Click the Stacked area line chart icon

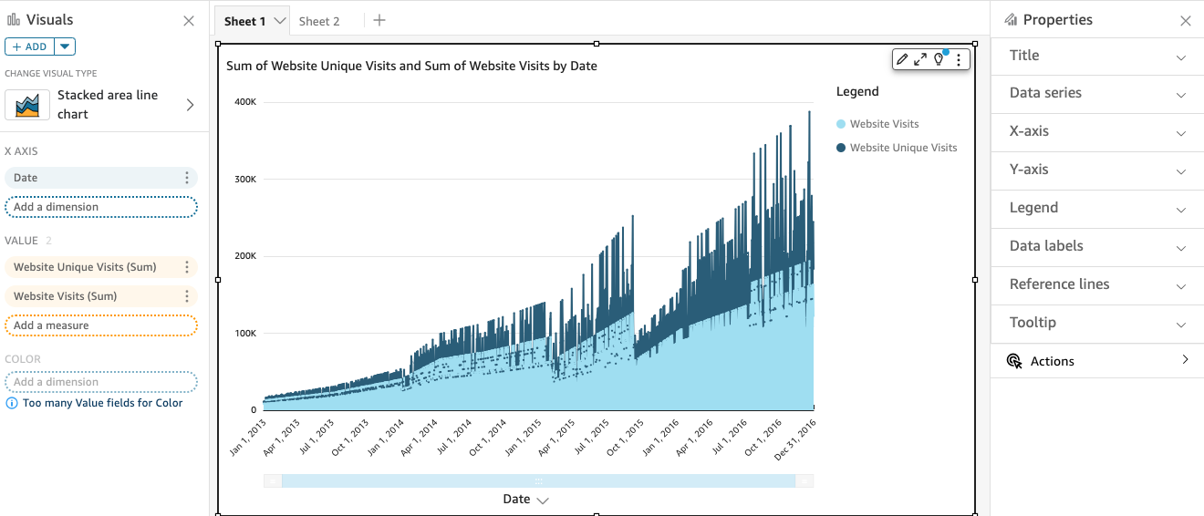[27, 105]
